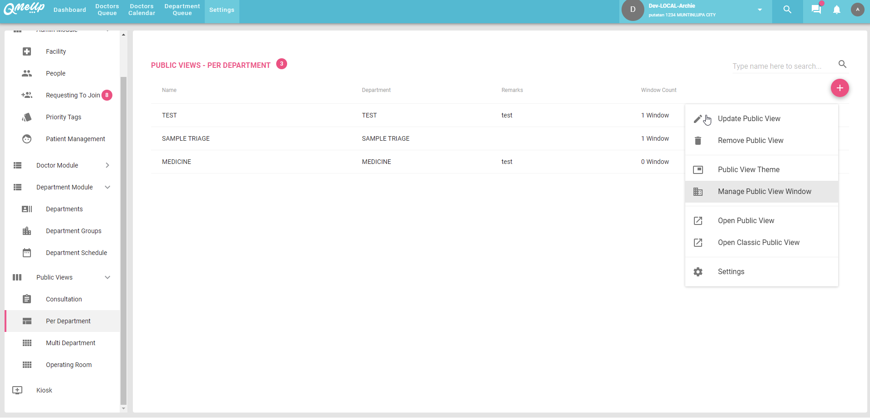Screen dimensions: 870x418
Task: Collapse the Department Module section
Action: 107,187
